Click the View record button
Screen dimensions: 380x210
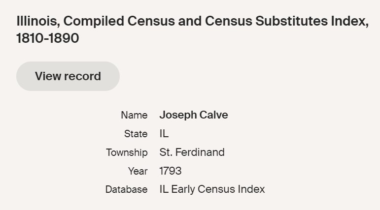[68, 76]
